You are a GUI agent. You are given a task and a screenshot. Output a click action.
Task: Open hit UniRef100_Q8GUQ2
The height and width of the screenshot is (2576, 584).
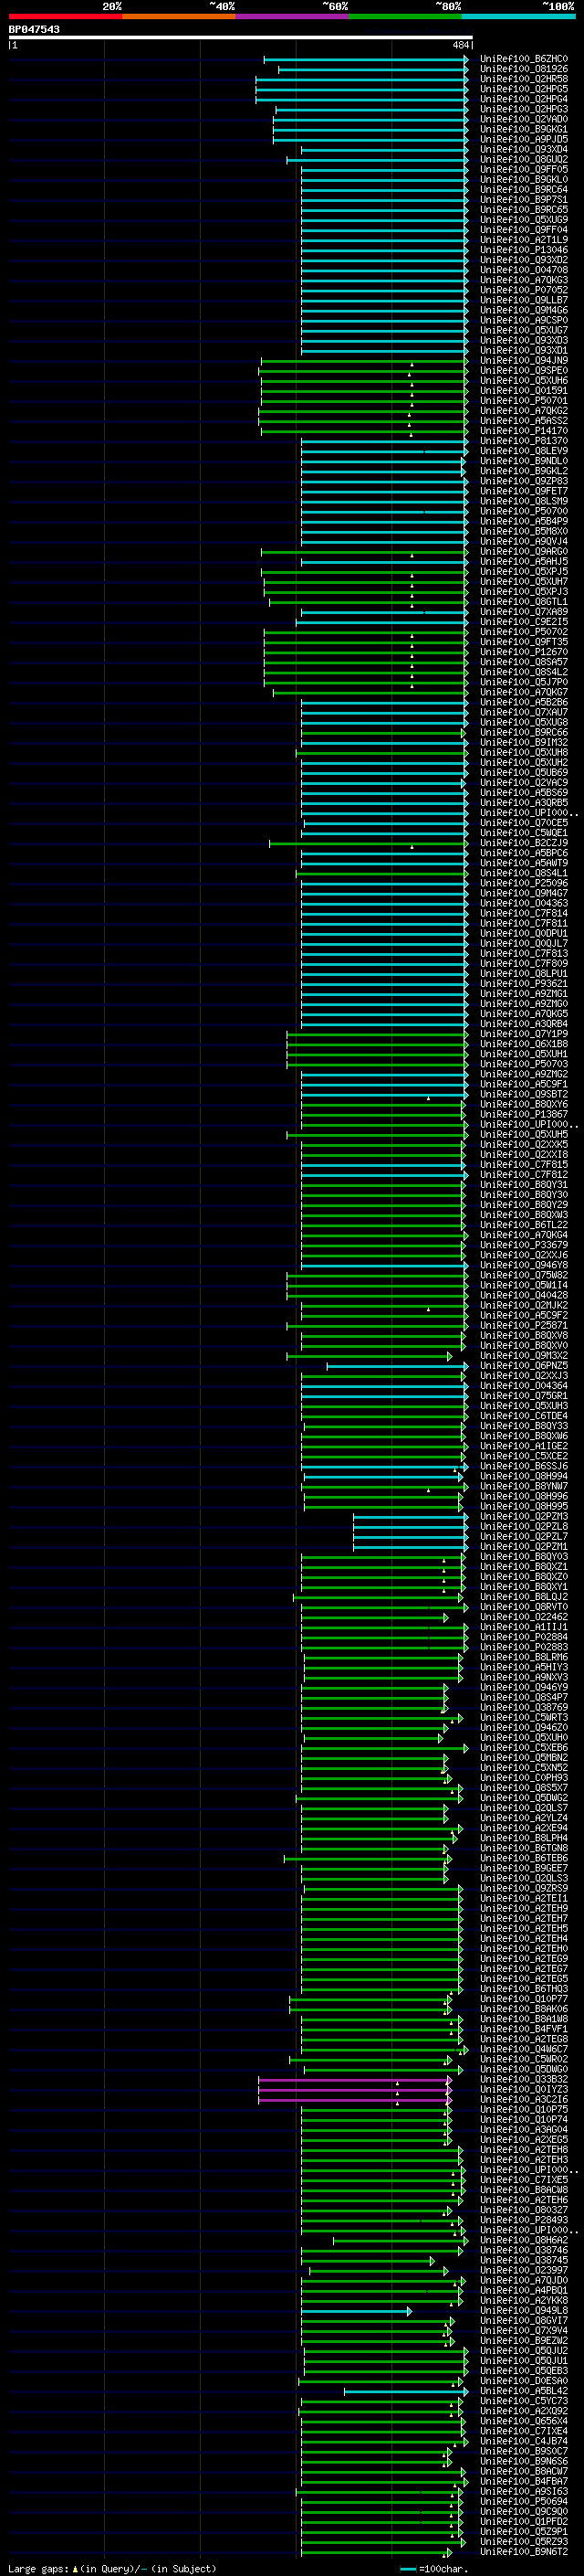coord(524,160)
